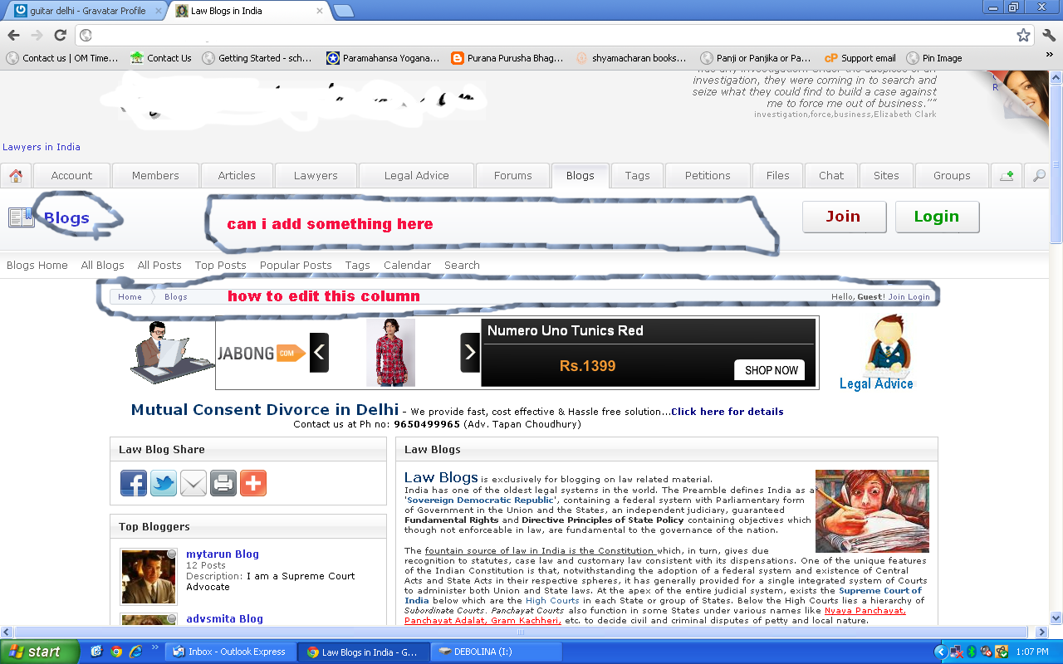The image size is (1063, 664).
Task: Click the Legal Advice lawyer icon
Action: pyautogui.click(x=876, y=353)
